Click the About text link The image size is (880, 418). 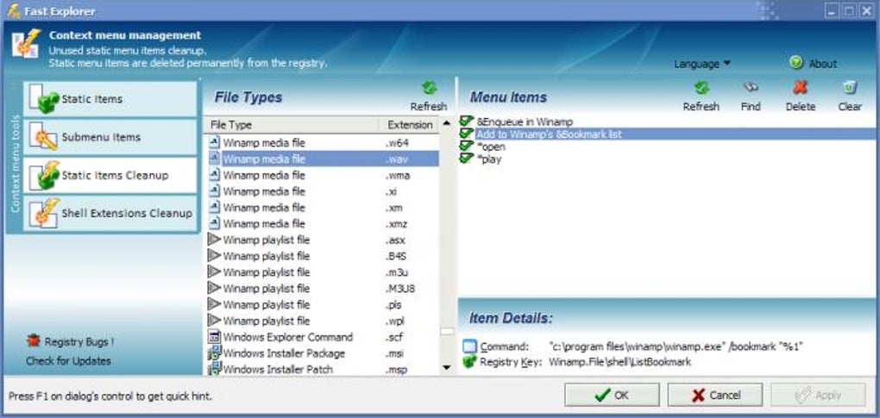point(823,64)
